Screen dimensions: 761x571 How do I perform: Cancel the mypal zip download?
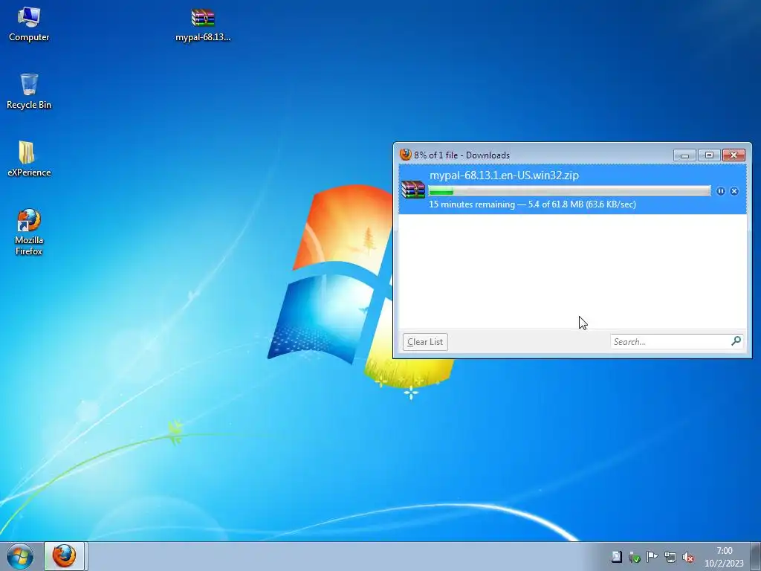[734, 191]
